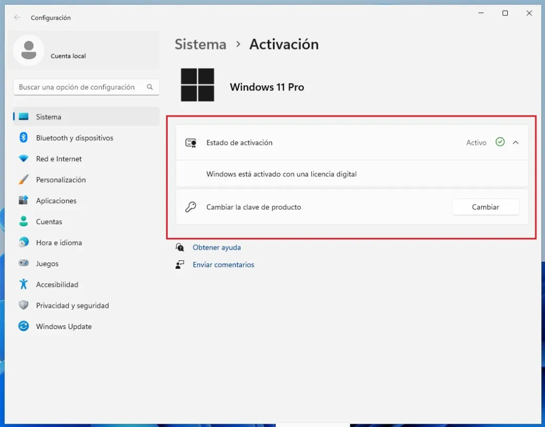Click the paintbrush Personalización icon
545x427 pixels.
click(x=23, y=179)
